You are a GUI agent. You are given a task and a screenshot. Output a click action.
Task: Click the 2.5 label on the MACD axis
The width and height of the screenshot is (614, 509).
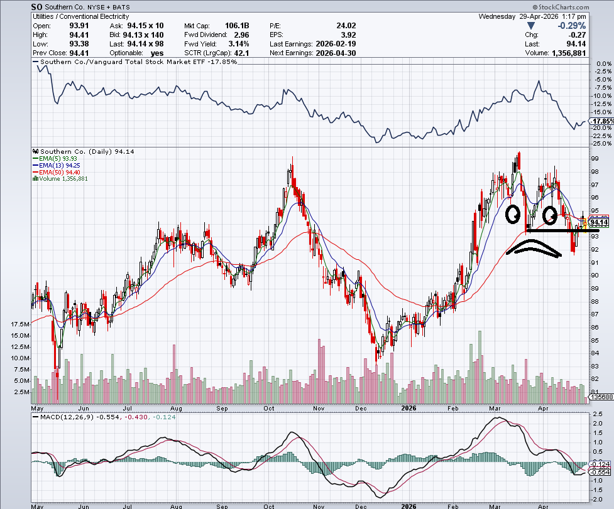click(598, 414)
